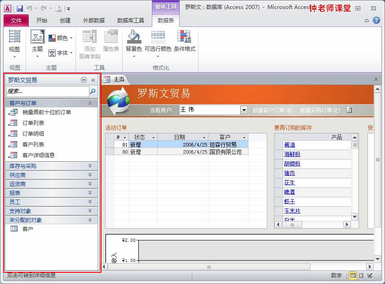Open the 客户 column filter dropdown
Viewport: 385px width, 284px height.
[x=244, y=138]
